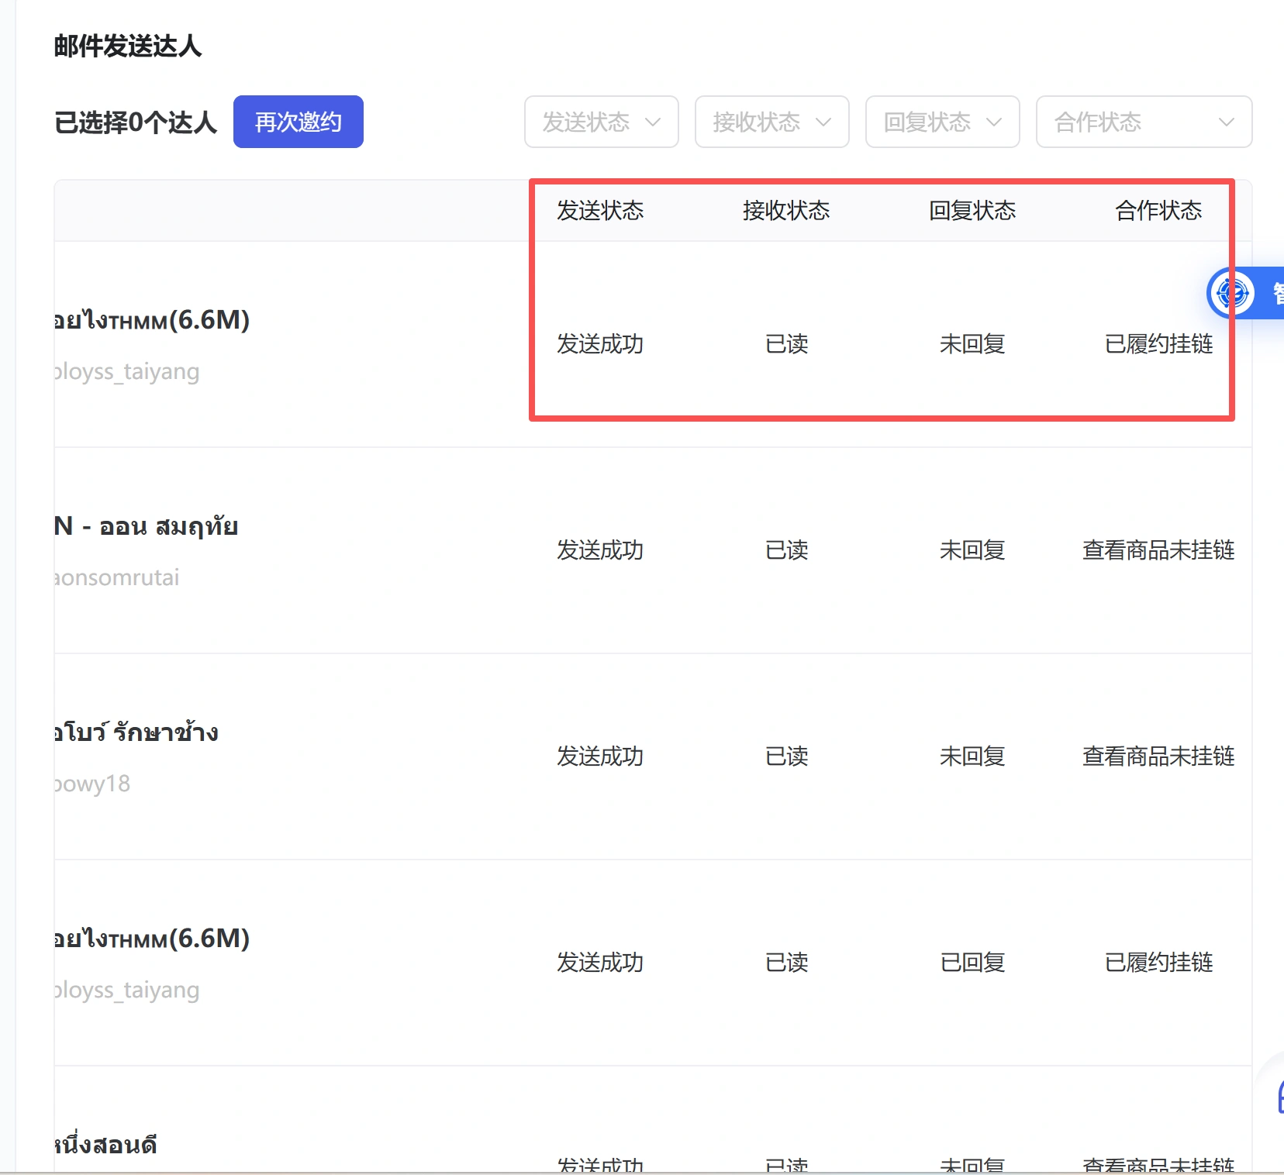The height and width of the screenshot is (1175, 1284).
Task: Click the 邮件发送达人 page heading
Action: (x=128, y=47)
